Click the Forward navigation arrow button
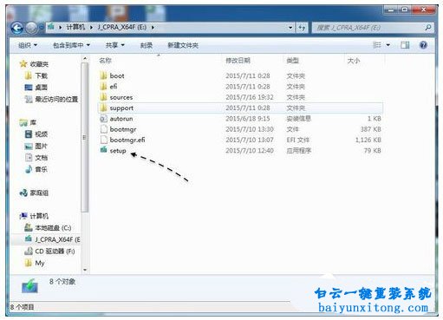This screenshot has width=443, height=320. tap(31, 28)
